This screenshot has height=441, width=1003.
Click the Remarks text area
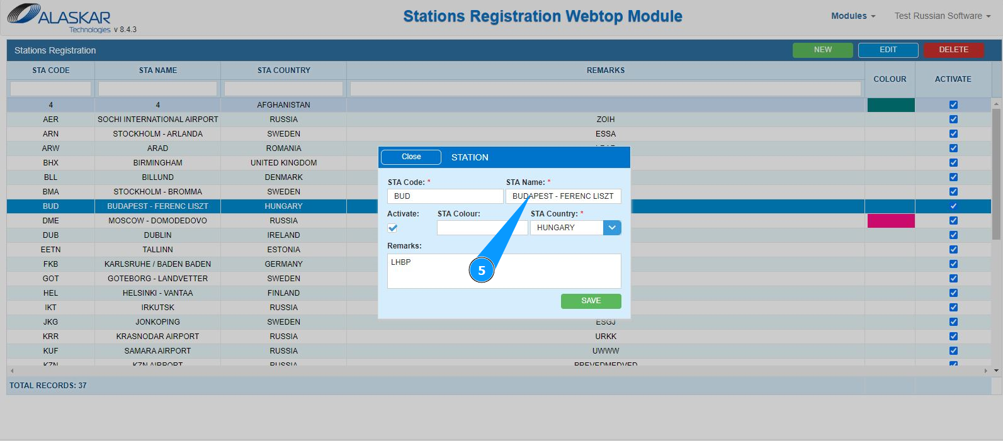pyautogui.click(x=504, y=271)
